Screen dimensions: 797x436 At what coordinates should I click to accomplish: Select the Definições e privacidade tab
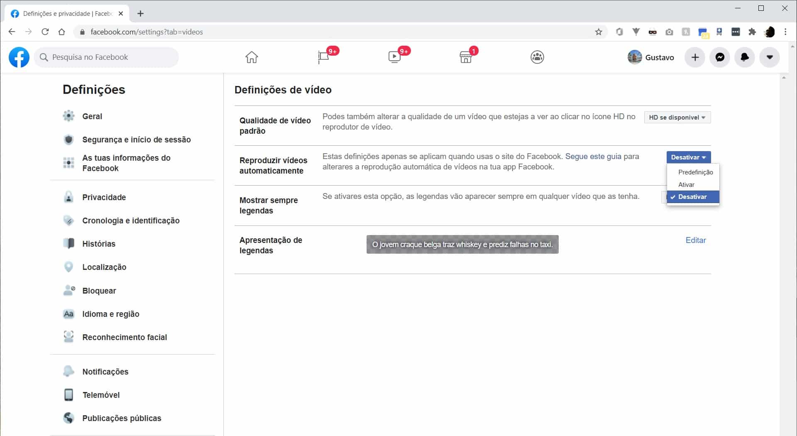tap(66, 14)
